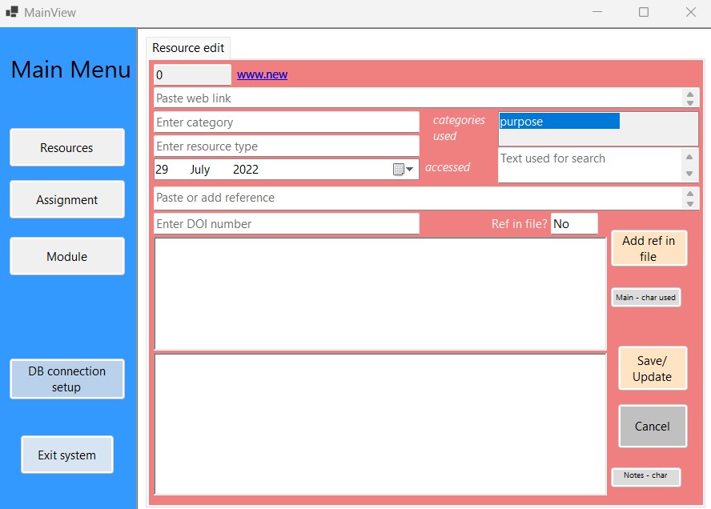Click the Main - char used button
The width and height of the screenshot is (711, 509).
point(645,297)
